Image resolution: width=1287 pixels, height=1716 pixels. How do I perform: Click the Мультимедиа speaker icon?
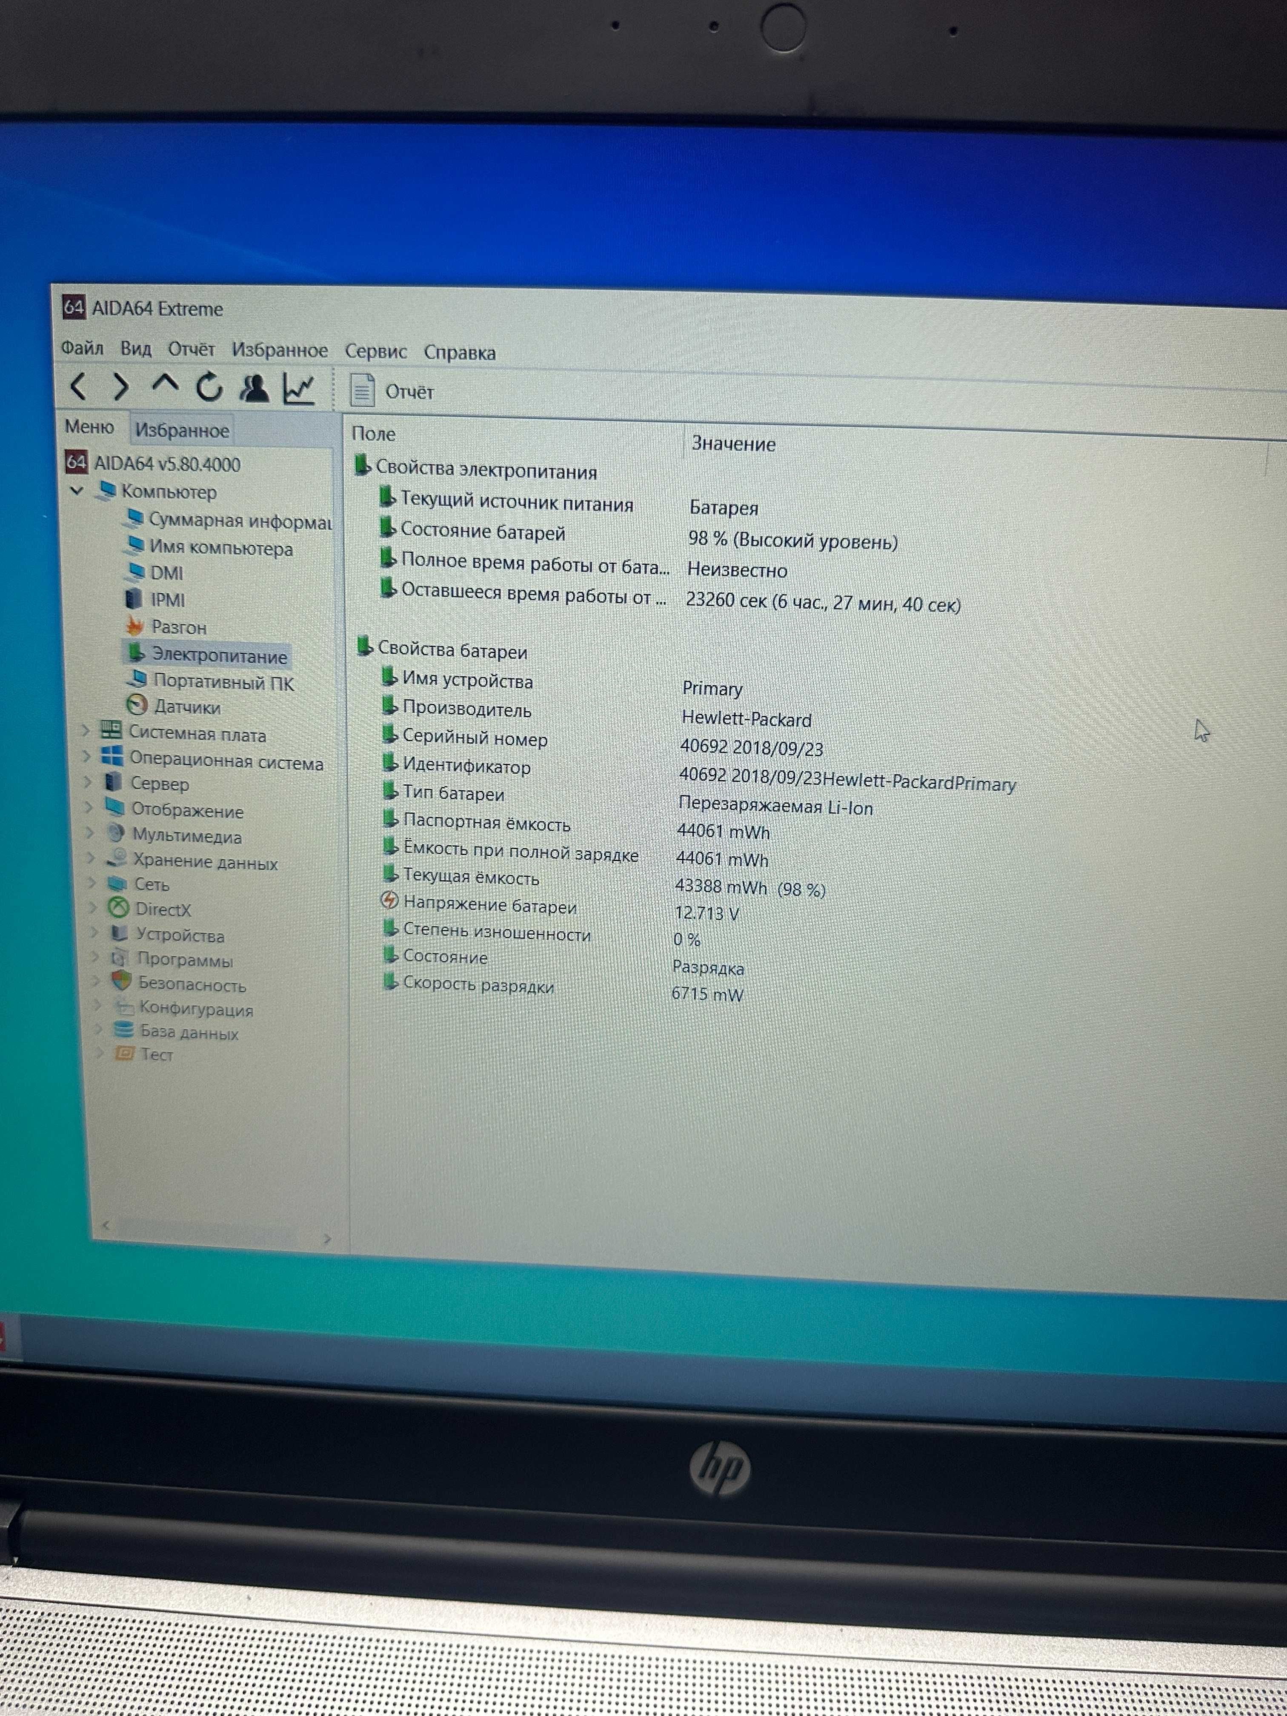[116, 832]
